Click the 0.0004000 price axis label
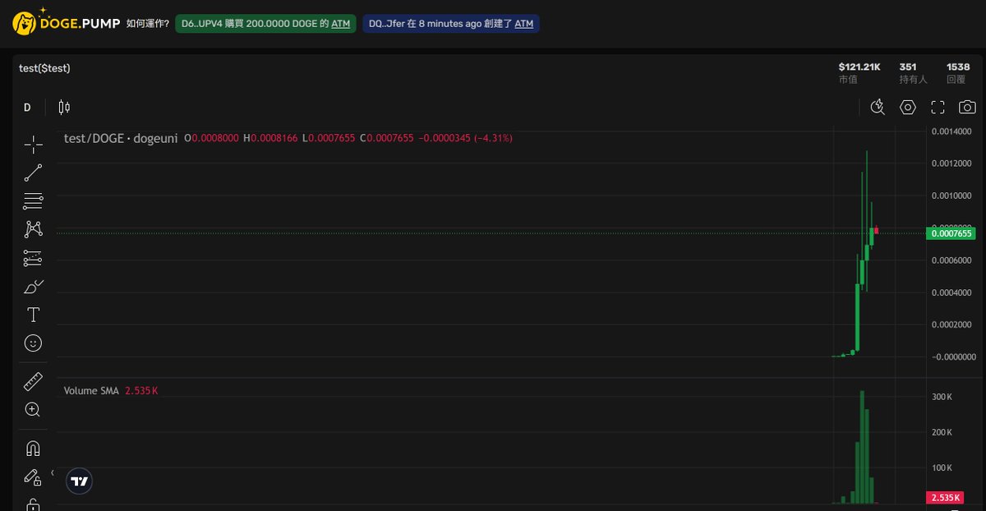986x511 pixels. tap(953, 292)
